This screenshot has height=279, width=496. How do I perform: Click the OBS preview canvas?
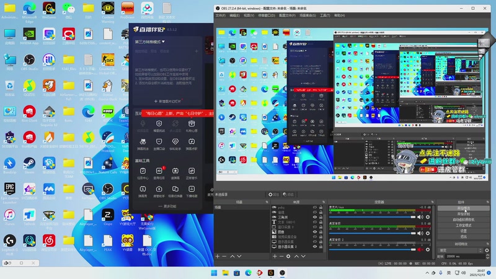(x=352, y=105)
